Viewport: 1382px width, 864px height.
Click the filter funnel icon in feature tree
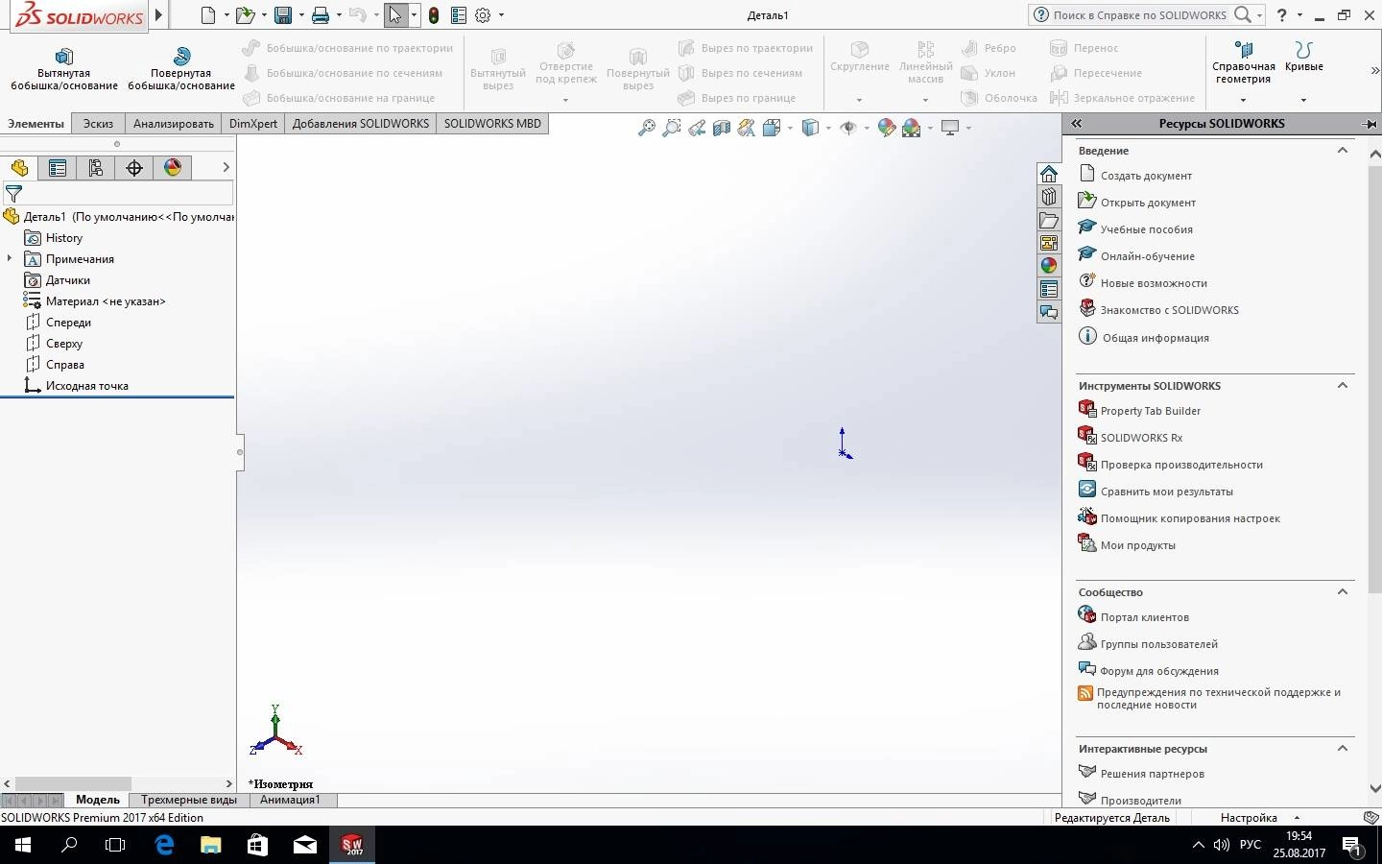pos(13,193)
